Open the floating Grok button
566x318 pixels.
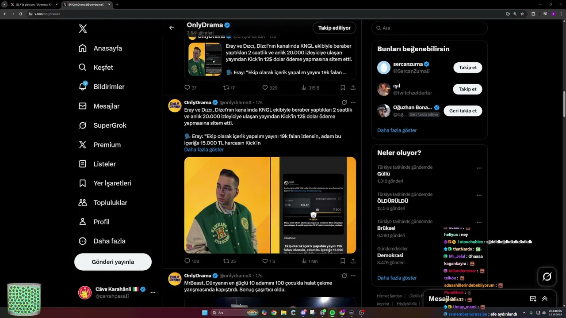[x=547, y=277]
